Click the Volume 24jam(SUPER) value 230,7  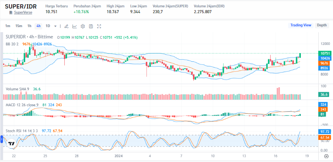tap(158, 12)
